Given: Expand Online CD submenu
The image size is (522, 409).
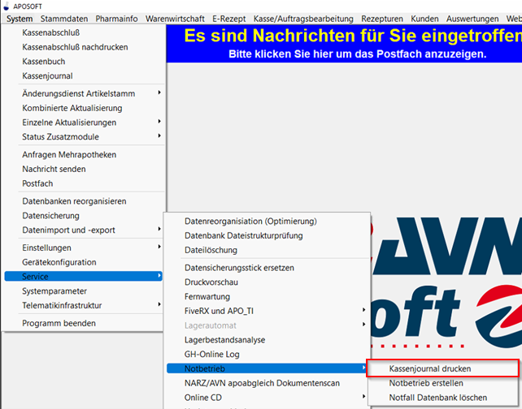Looking at the screenshot, I should (x=267, y=398).
